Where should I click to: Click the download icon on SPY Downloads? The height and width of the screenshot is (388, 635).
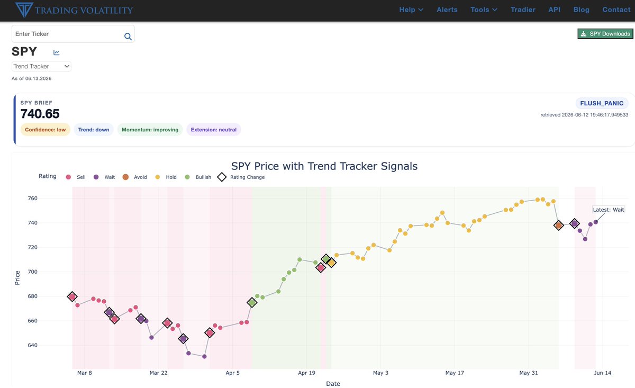(583, 34)
